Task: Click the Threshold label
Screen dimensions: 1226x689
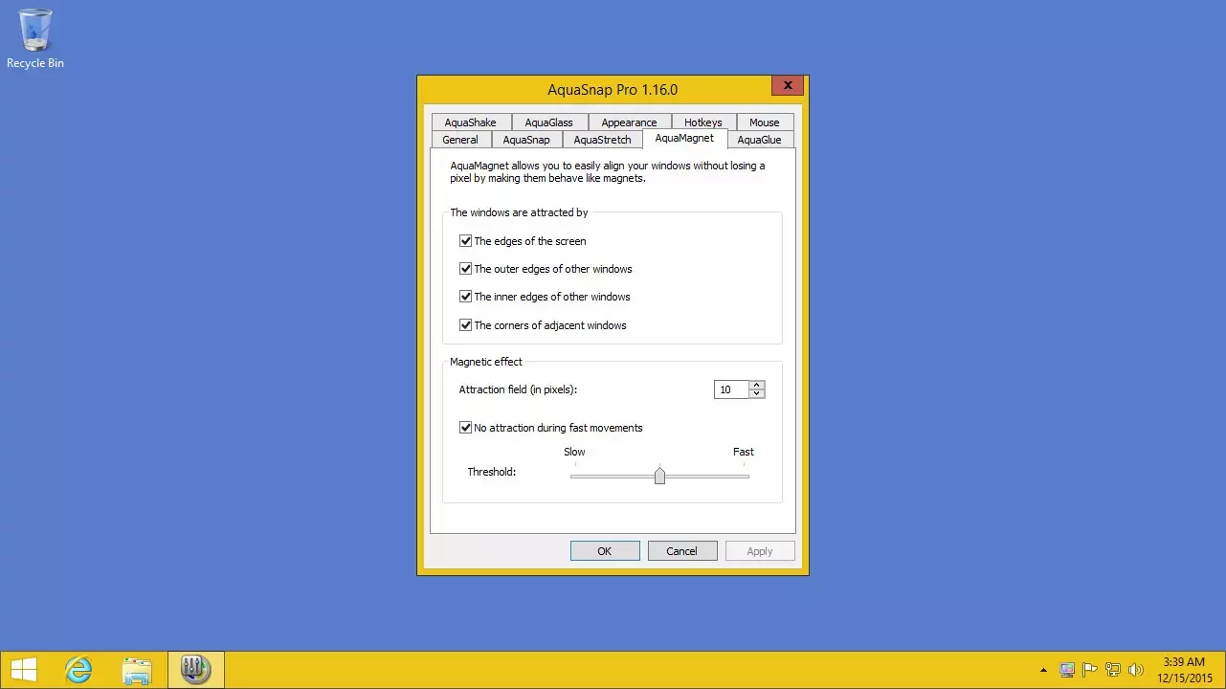Action: [492, 472]
